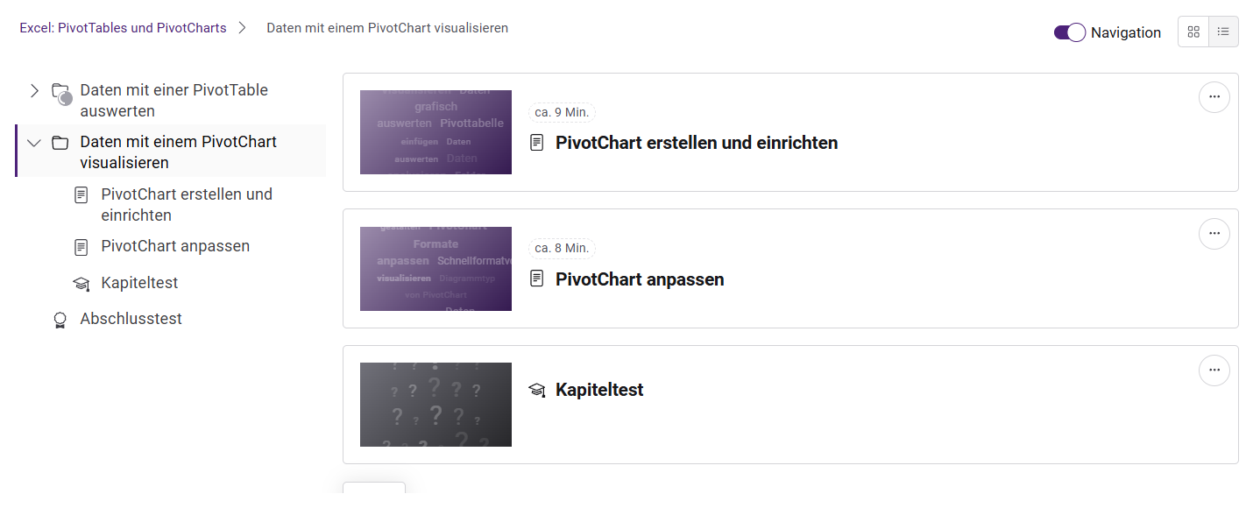Click folder icon of Daten mit einer PivotTable
This screenshot has height=515, width=1246.
[x=60, y=94]
